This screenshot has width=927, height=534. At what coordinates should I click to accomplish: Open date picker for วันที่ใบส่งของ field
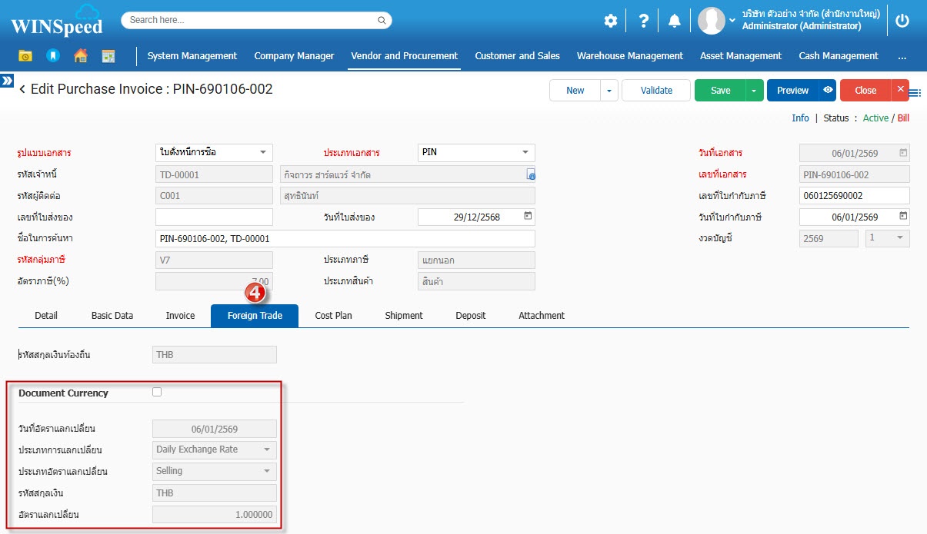pos(527,217)
